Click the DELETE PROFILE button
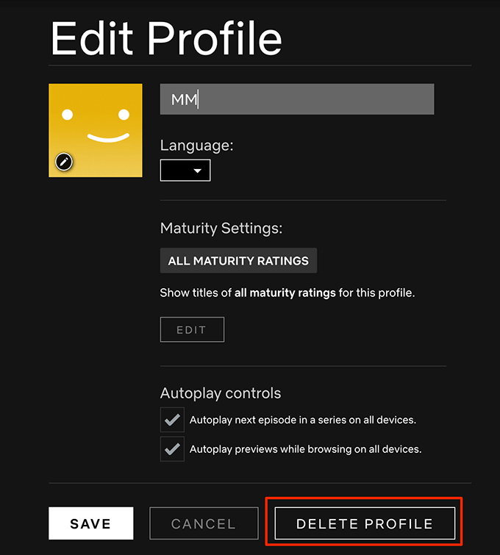 [364, 523]
